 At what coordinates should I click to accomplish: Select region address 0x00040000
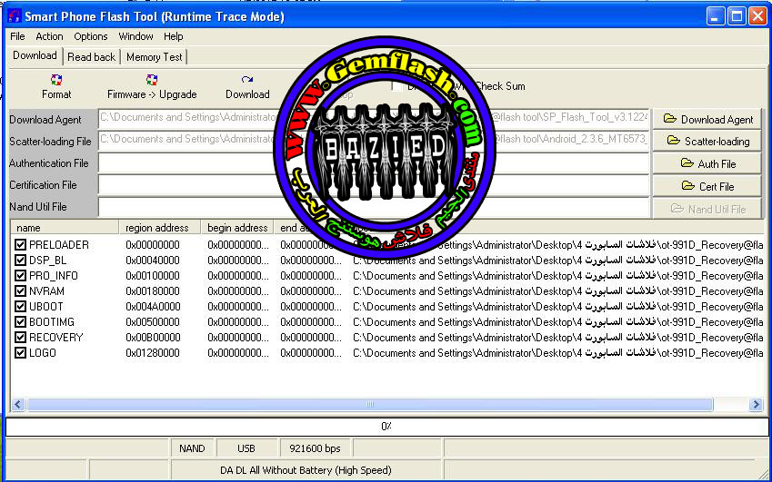(x=153, y=260)
